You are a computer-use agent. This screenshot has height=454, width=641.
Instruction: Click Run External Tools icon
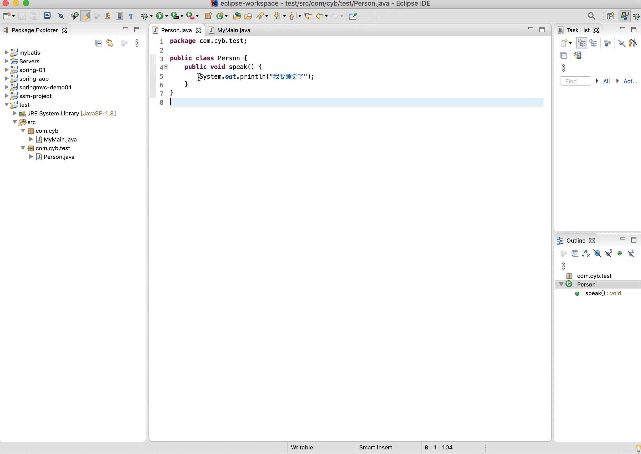(x=190, y=16)
